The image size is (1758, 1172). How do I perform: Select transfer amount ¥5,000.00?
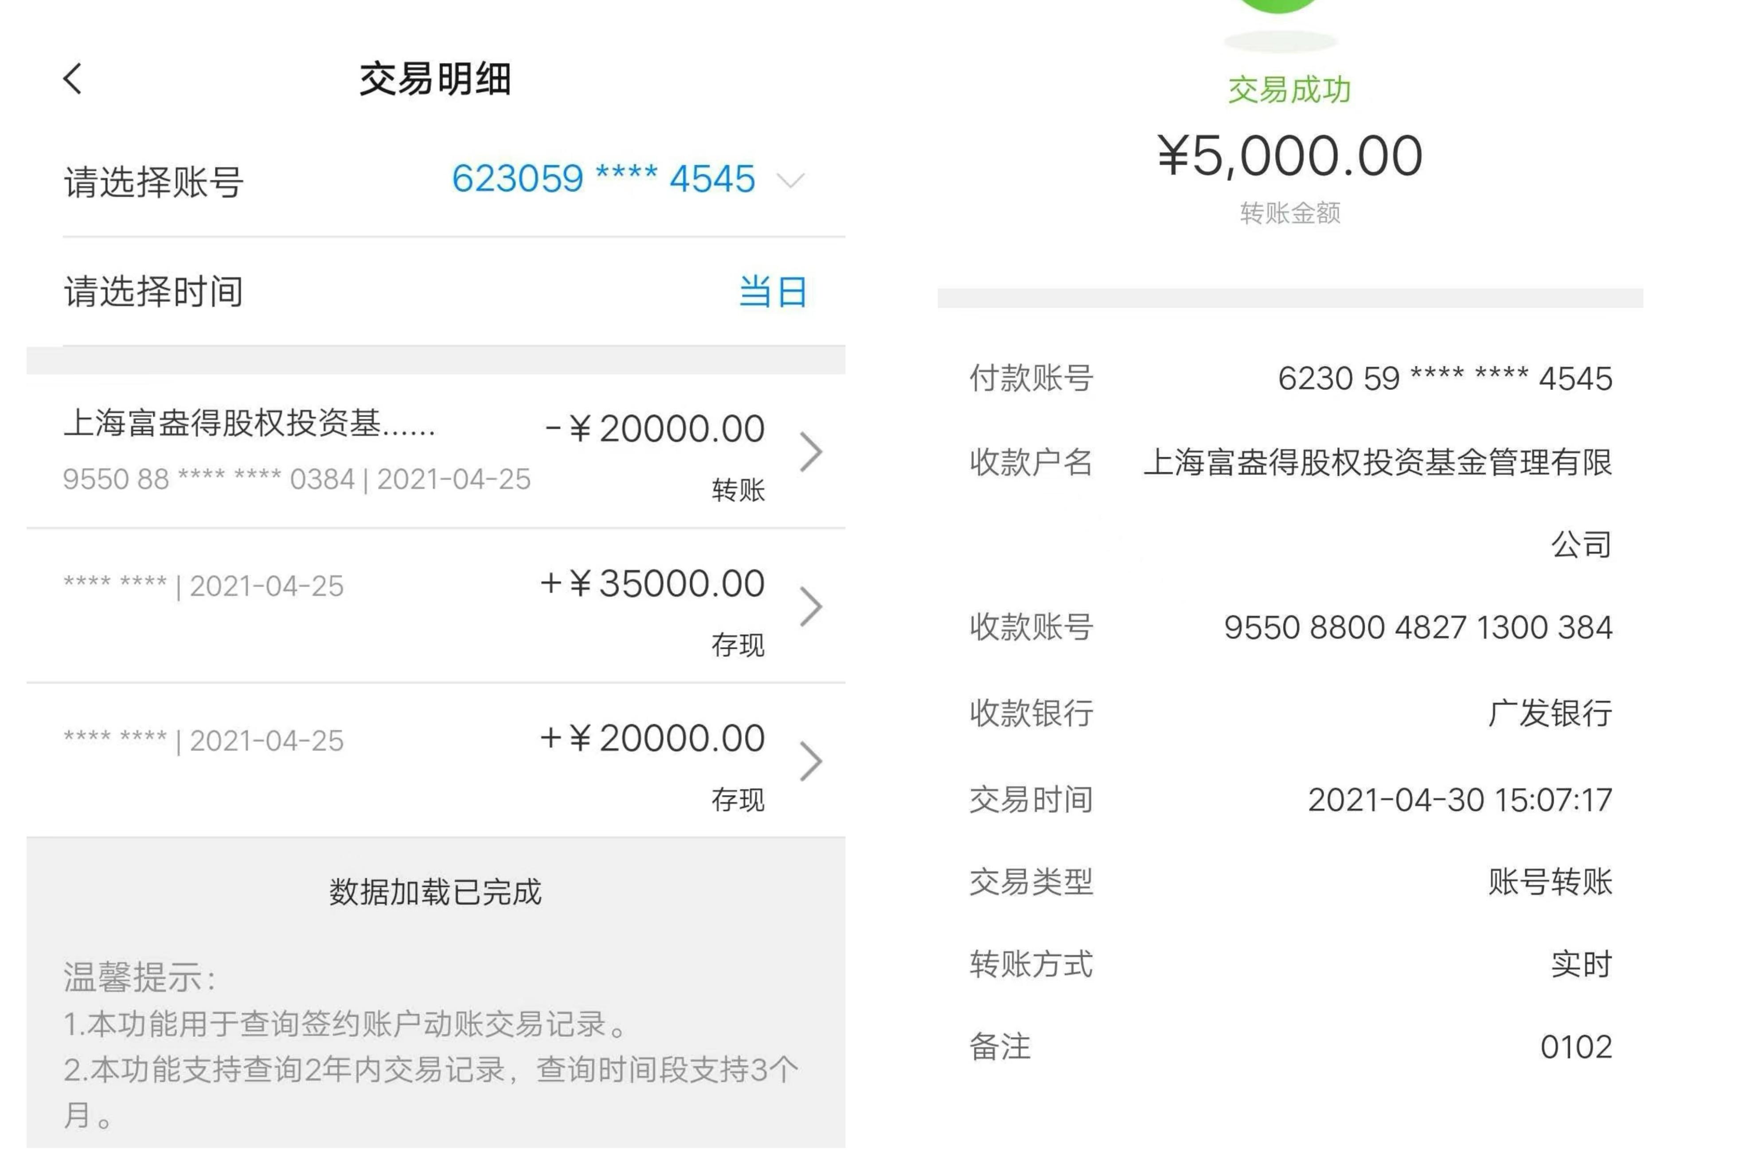point(1289,154)
